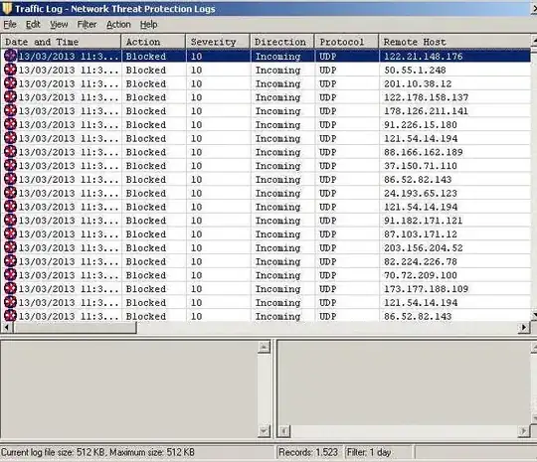Viewport: 537px width, 462px height.
Task: Select remote host 70.72.209.100
Action: pyautogui.click(x=421, y=275)
